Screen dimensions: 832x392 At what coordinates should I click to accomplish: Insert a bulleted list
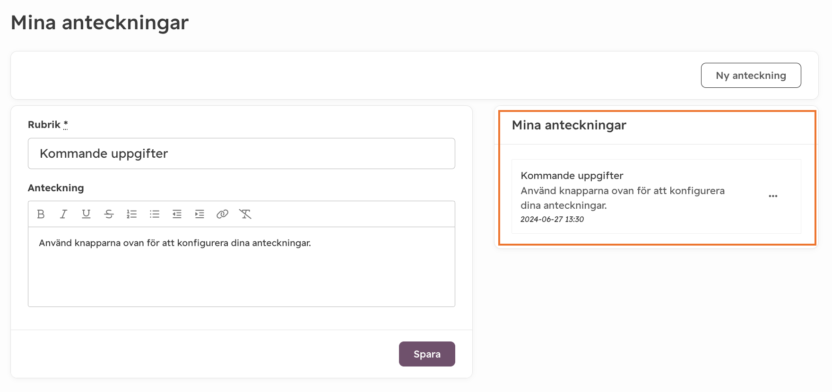coord(154,214)
